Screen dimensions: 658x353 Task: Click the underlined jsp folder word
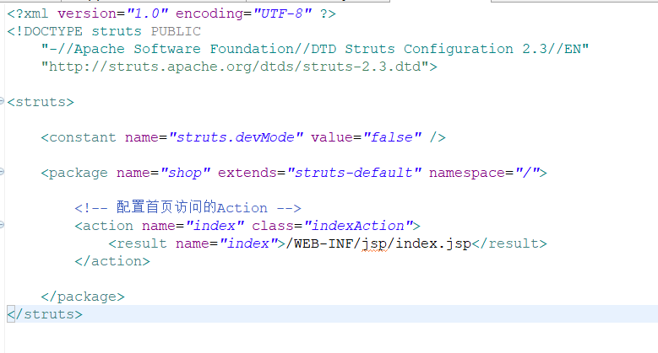coord(374,244)
